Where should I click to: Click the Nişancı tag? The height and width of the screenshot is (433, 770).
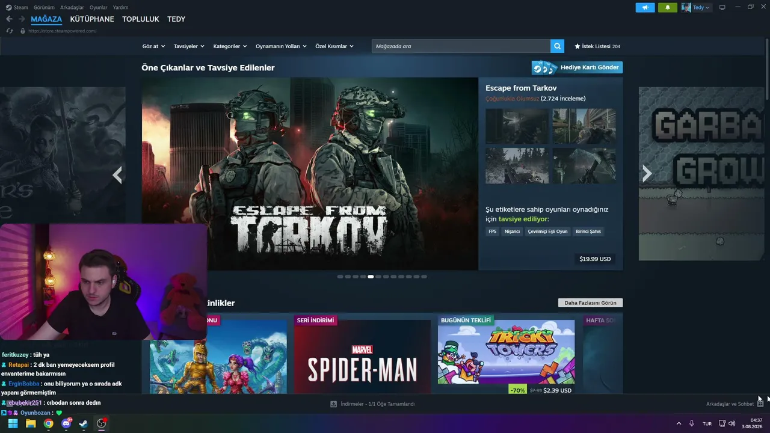(512, 232)
